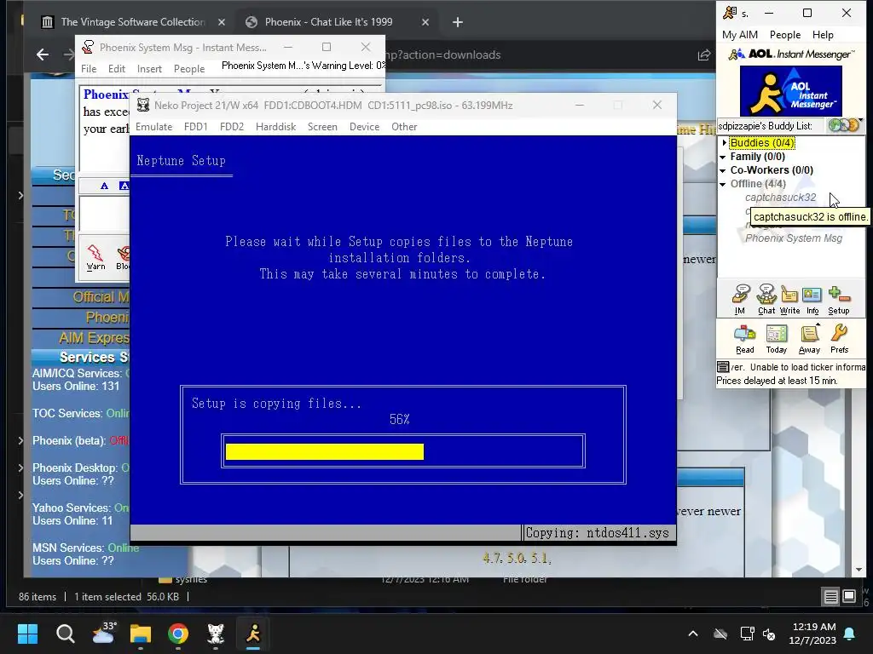The image size is (873, 654).
Task: Open the Other menu in Neko Project
Action: tap(404, 127)
